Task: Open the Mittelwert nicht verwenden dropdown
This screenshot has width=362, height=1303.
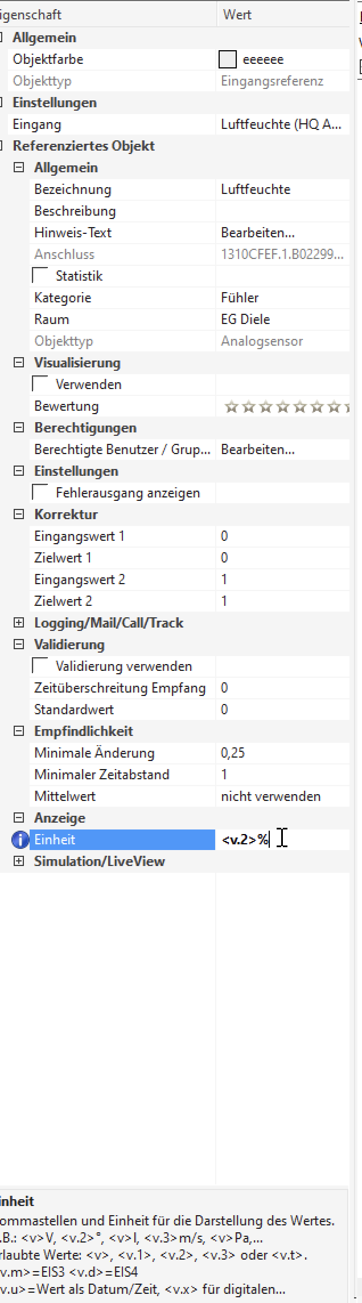Action: [283, 796]
